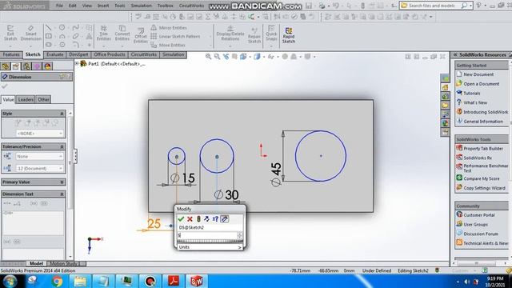Click Zoom to Area icon in view toolbar
Screen dimensions: 512x288
[x=217, y=57]
